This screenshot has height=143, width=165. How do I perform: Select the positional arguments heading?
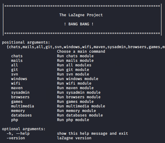click(26, 42)
